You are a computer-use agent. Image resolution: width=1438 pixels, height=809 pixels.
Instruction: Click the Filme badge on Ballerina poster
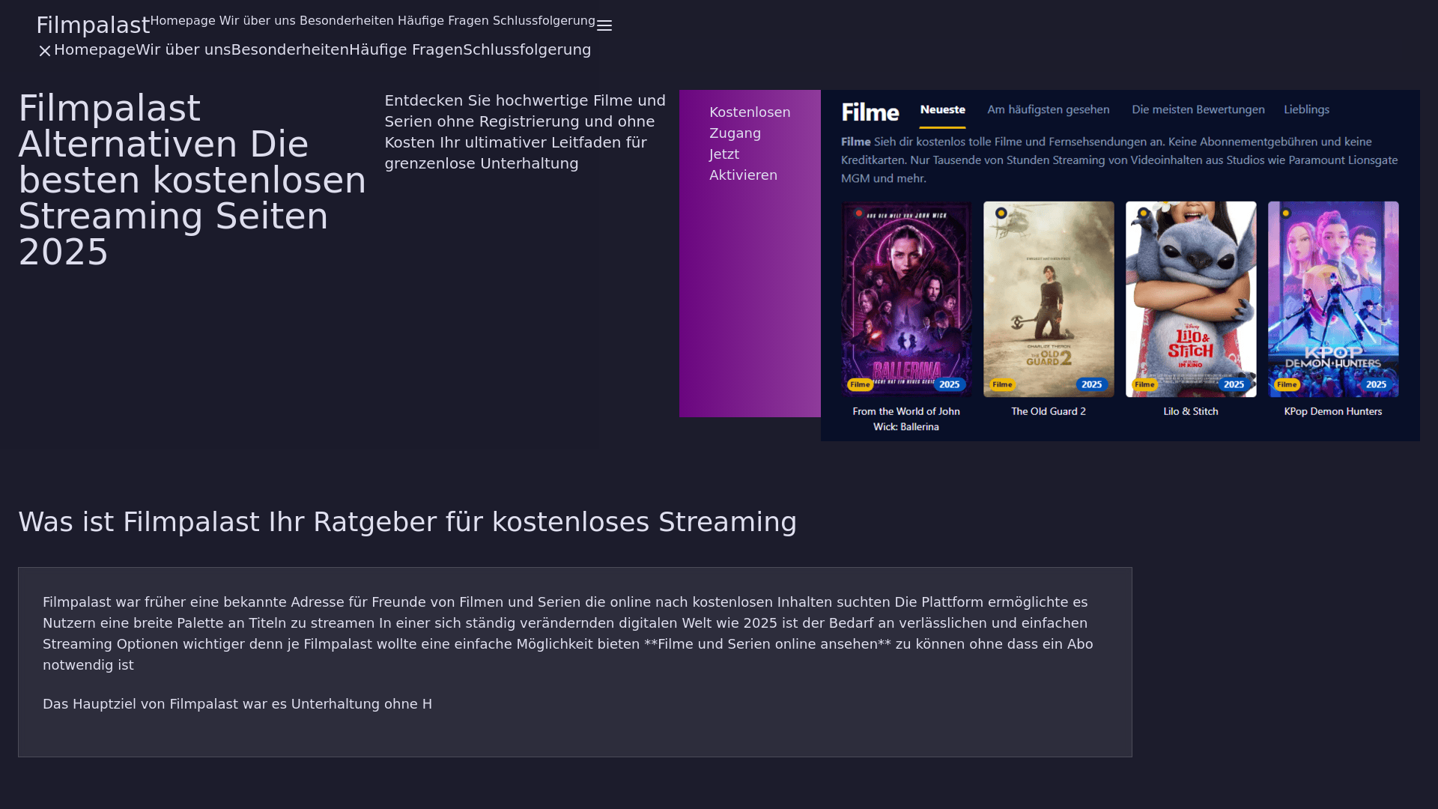point(860,385)
